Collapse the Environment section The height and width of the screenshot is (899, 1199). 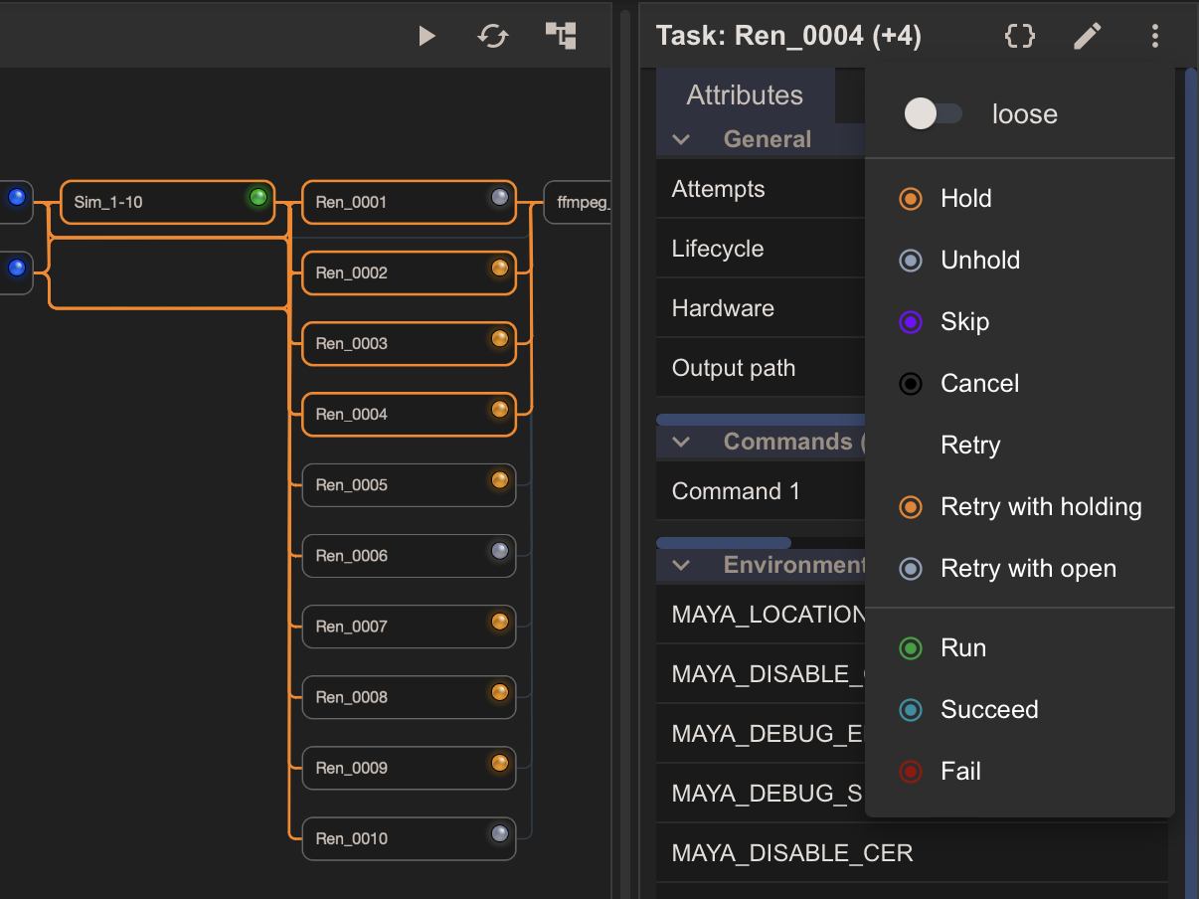click(x=681, y=565)
